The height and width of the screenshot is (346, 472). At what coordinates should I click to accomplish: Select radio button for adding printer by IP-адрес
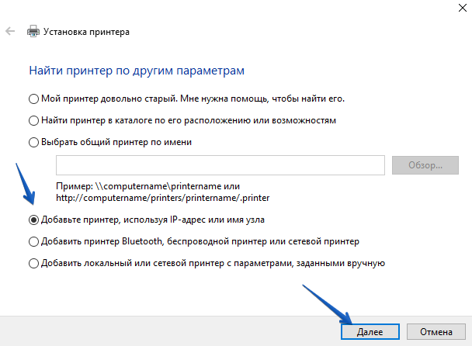coord(33,220)
